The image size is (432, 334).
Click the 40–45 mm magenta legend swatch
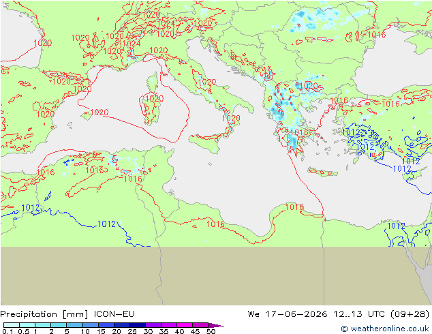click(185, 325)
